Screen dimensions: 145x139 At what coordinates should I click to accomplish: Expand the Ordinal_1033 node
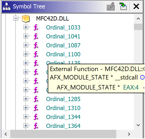pyautogui.click(x=26, y=27)
